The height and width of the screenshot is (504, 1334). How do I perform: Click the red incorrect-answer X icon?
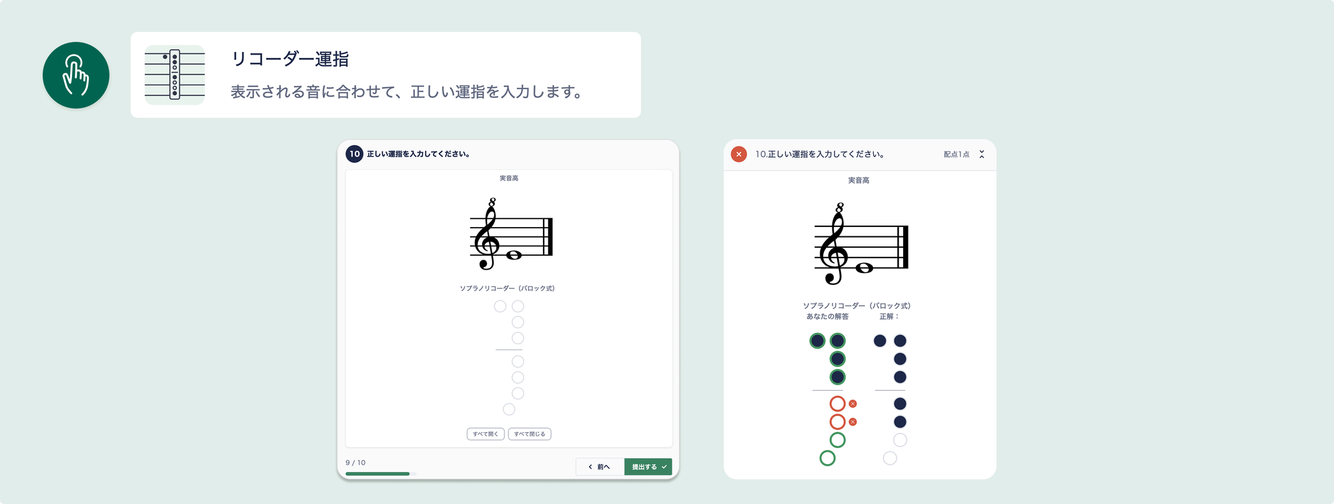[738, 154]
